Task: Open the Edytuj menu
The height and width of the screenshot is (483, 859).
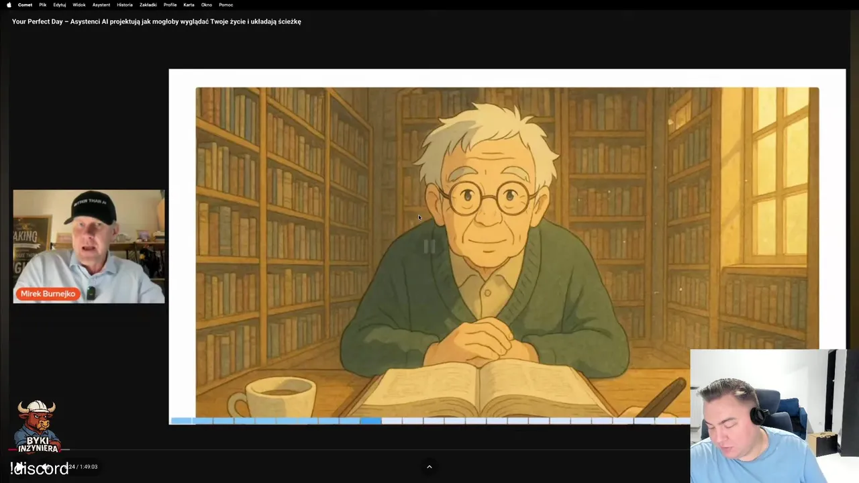Action: pos(60,5)
